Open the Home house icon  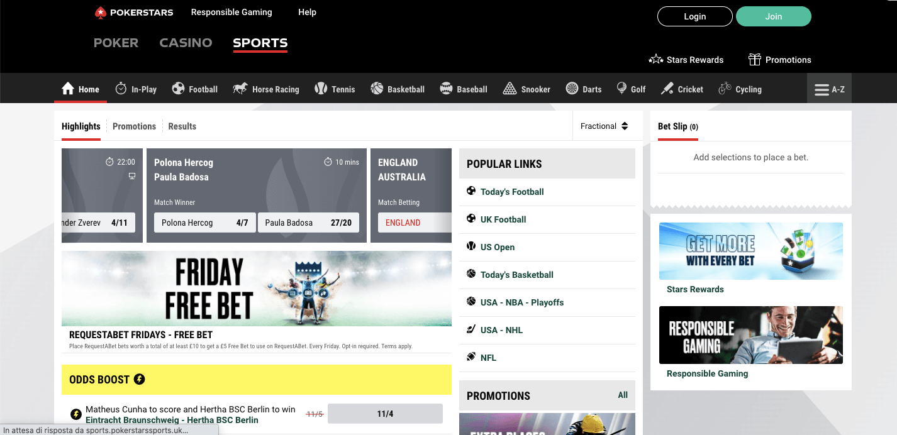[67, 89]
